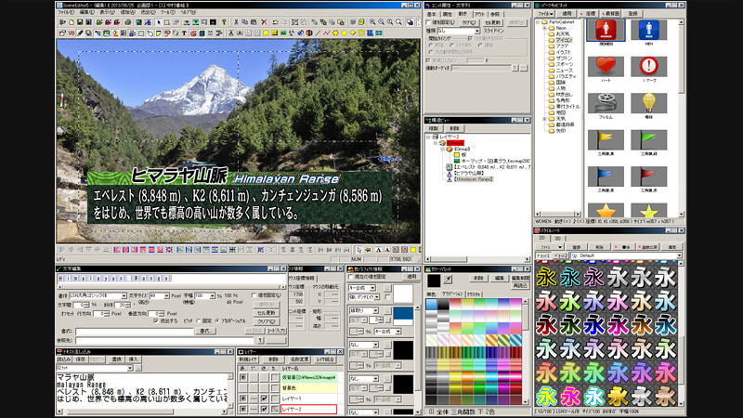Click the 書式... button
743x418 pixels.
(204, 331)
